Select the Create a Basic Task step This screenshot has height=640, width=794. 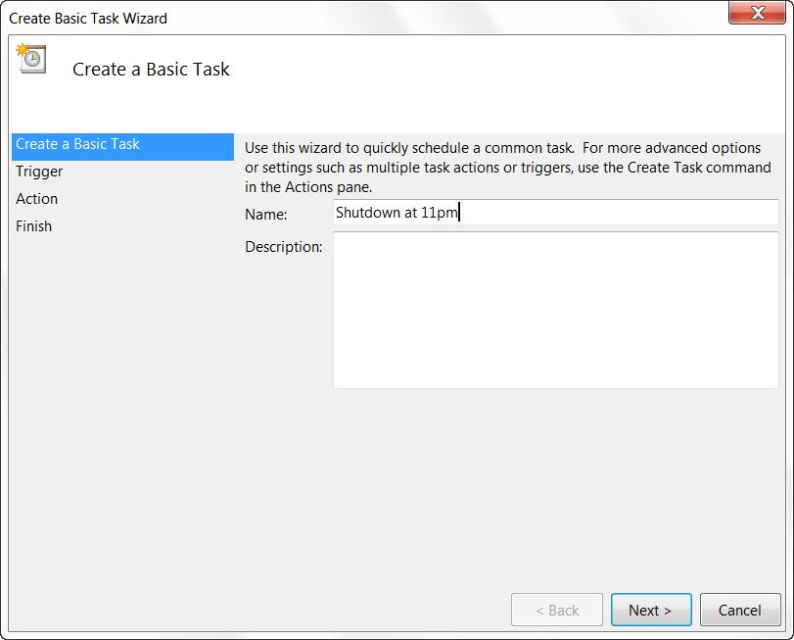pyautogui.click(x=78, y=144)
